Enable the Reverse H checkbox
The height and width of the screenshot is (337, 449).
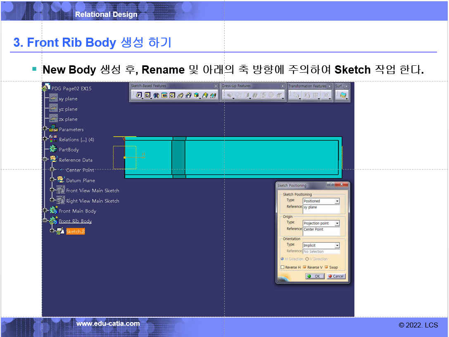click(283, 268)
